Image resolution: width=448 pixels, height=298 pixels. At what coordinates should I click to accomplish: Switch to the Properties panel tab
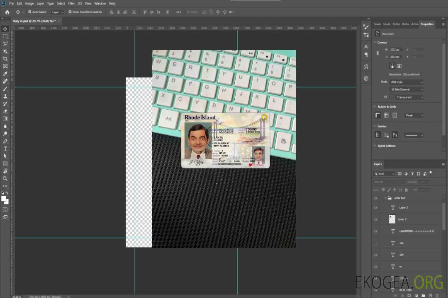pos(427,24)
